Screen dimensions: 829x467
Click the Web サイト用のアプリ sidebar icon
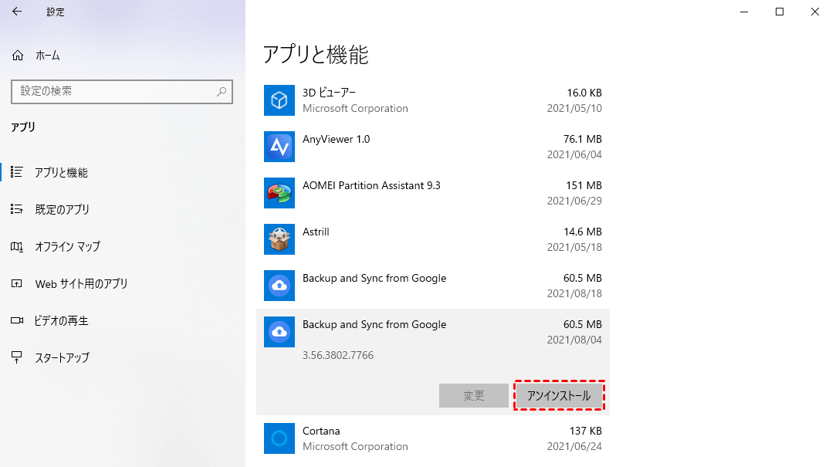(17, 283)
